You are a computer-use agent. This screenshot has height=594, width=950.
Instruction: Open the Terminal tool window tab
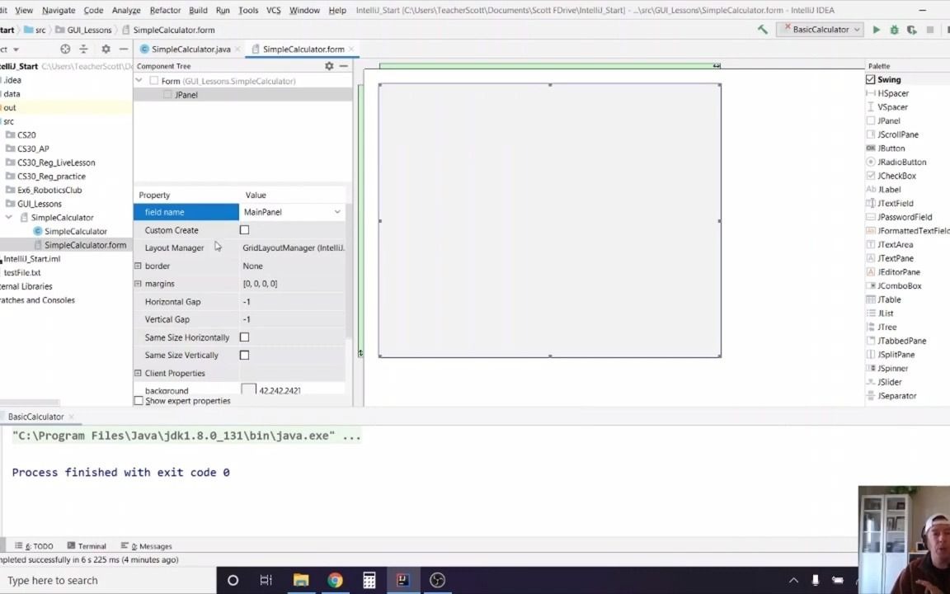[x=87, y=545]
